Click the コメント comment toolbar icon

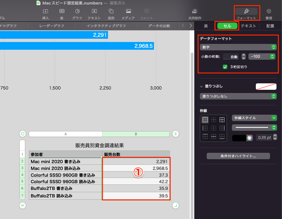point(146,11)
